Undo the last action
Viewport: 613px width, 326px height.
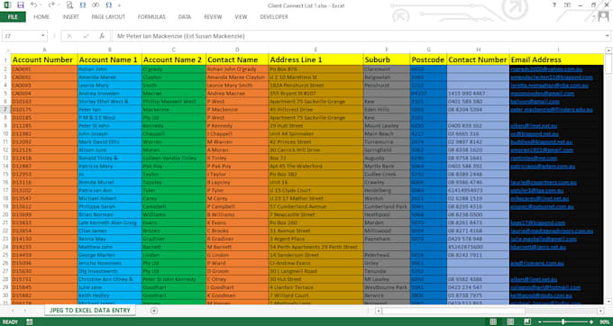33,5
